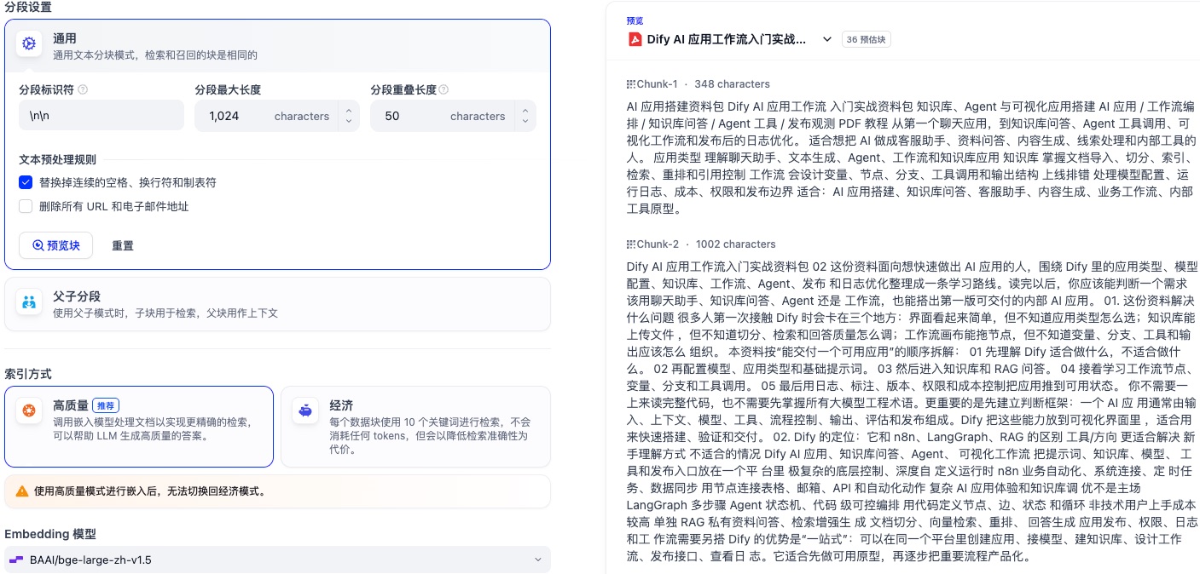Viewport: 1200px width, 574px height.
Task: Click the 分段设置 heading
Action: click(x=28, y=7)
